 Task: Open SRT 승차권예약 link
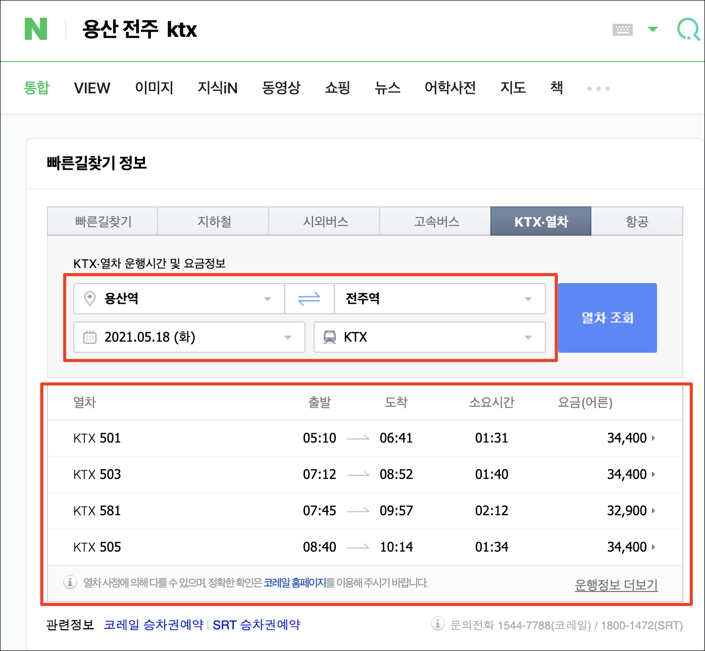pyautogui.click(x=257, y=625)
